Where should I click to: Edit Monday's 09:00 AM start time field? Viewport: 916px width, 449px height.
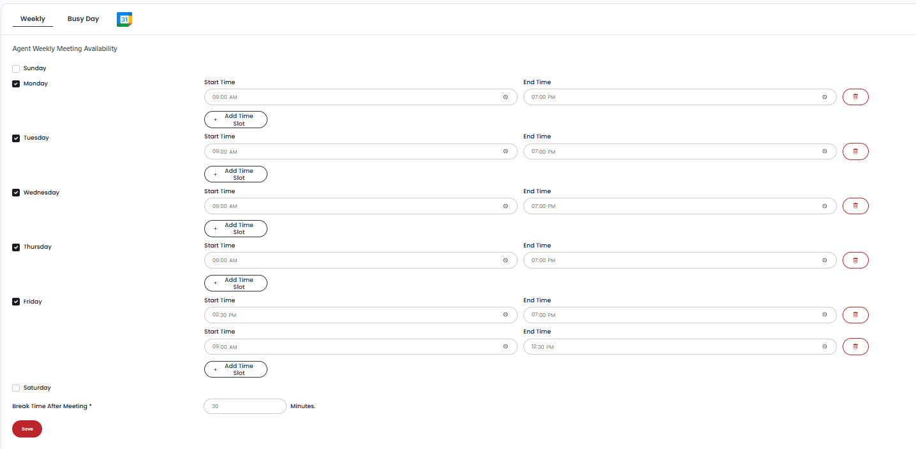tap(361, 97)
